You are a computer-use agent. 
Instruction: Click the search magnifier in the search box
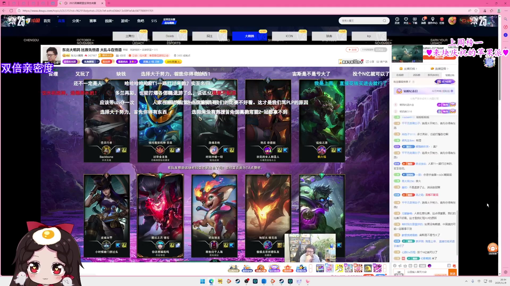click(x=384, y=21)
